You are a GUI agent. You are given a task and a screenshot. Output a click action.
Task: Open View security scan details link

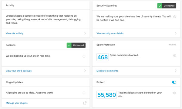pos(110,33)
